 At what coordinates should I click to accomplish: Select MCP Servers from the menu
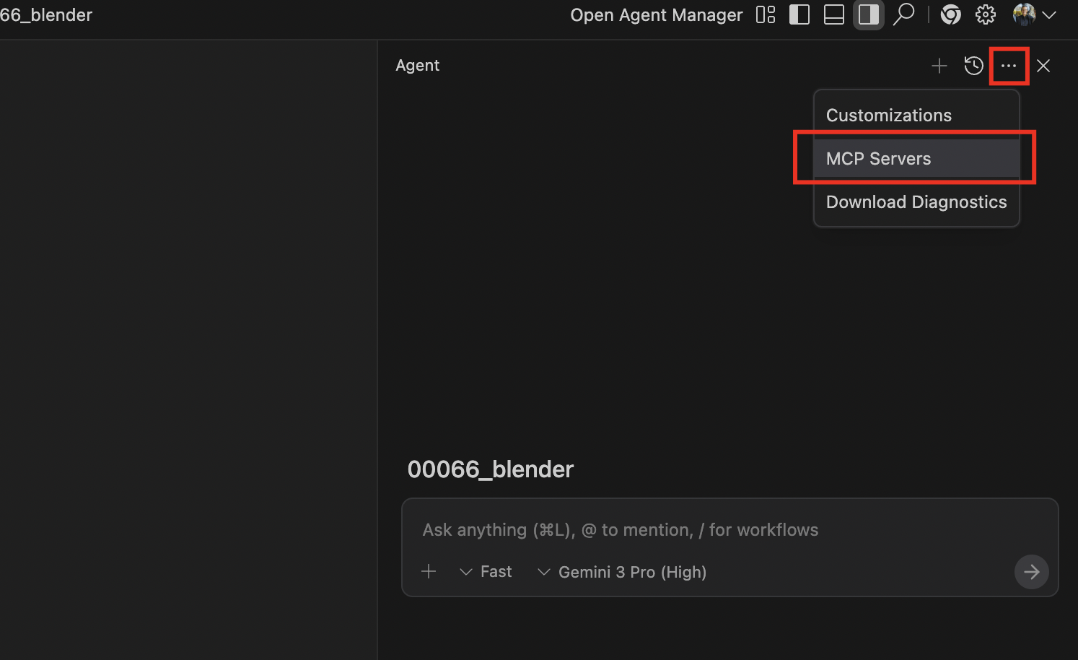pyautogui.click(x=878, y=159)
